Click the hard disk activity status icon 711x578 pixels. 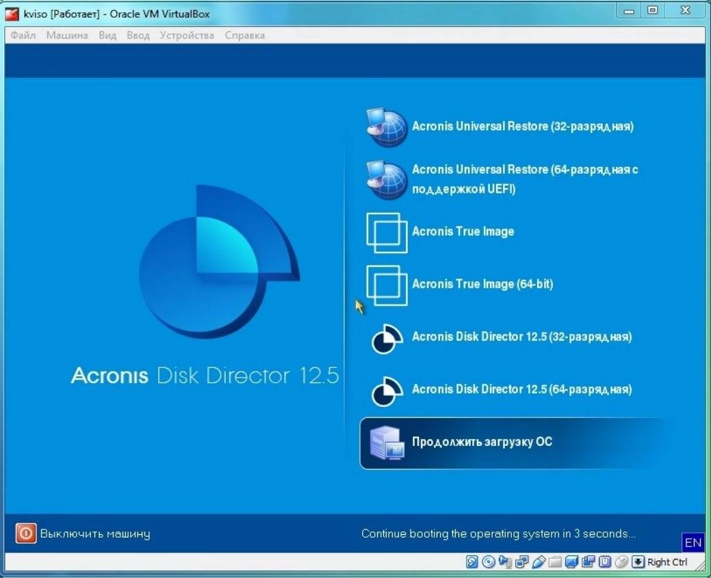coord(472,562)
